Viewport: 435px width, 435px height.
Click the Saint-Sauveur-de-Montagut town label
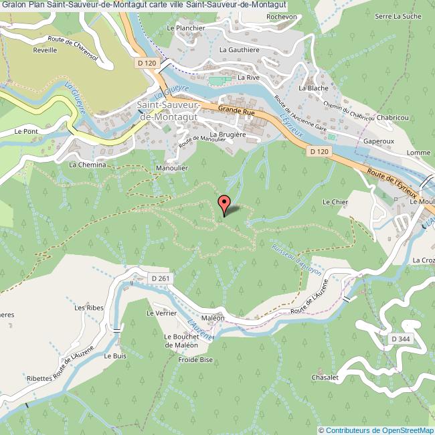(x=169, y=111)
